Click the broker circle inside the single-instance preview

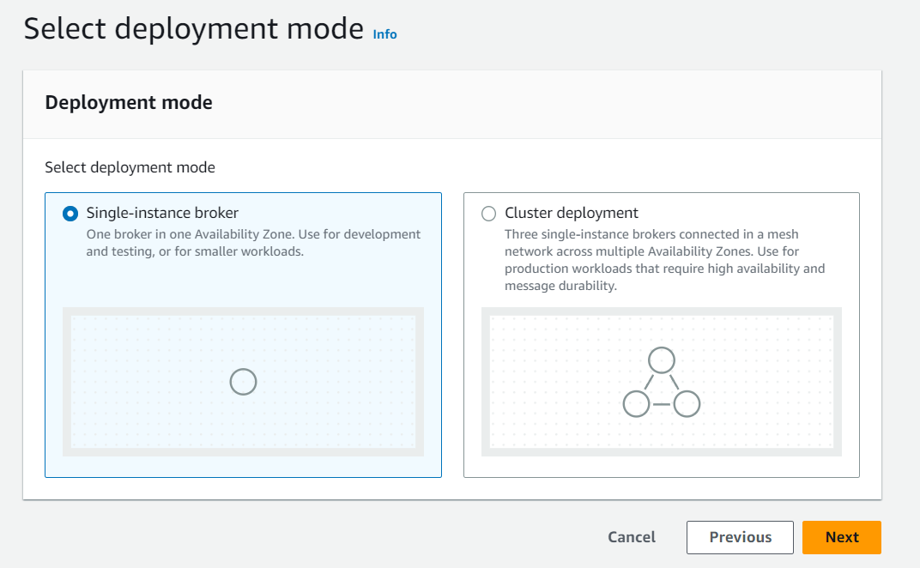pyautogui.click(x=243, y=381)
